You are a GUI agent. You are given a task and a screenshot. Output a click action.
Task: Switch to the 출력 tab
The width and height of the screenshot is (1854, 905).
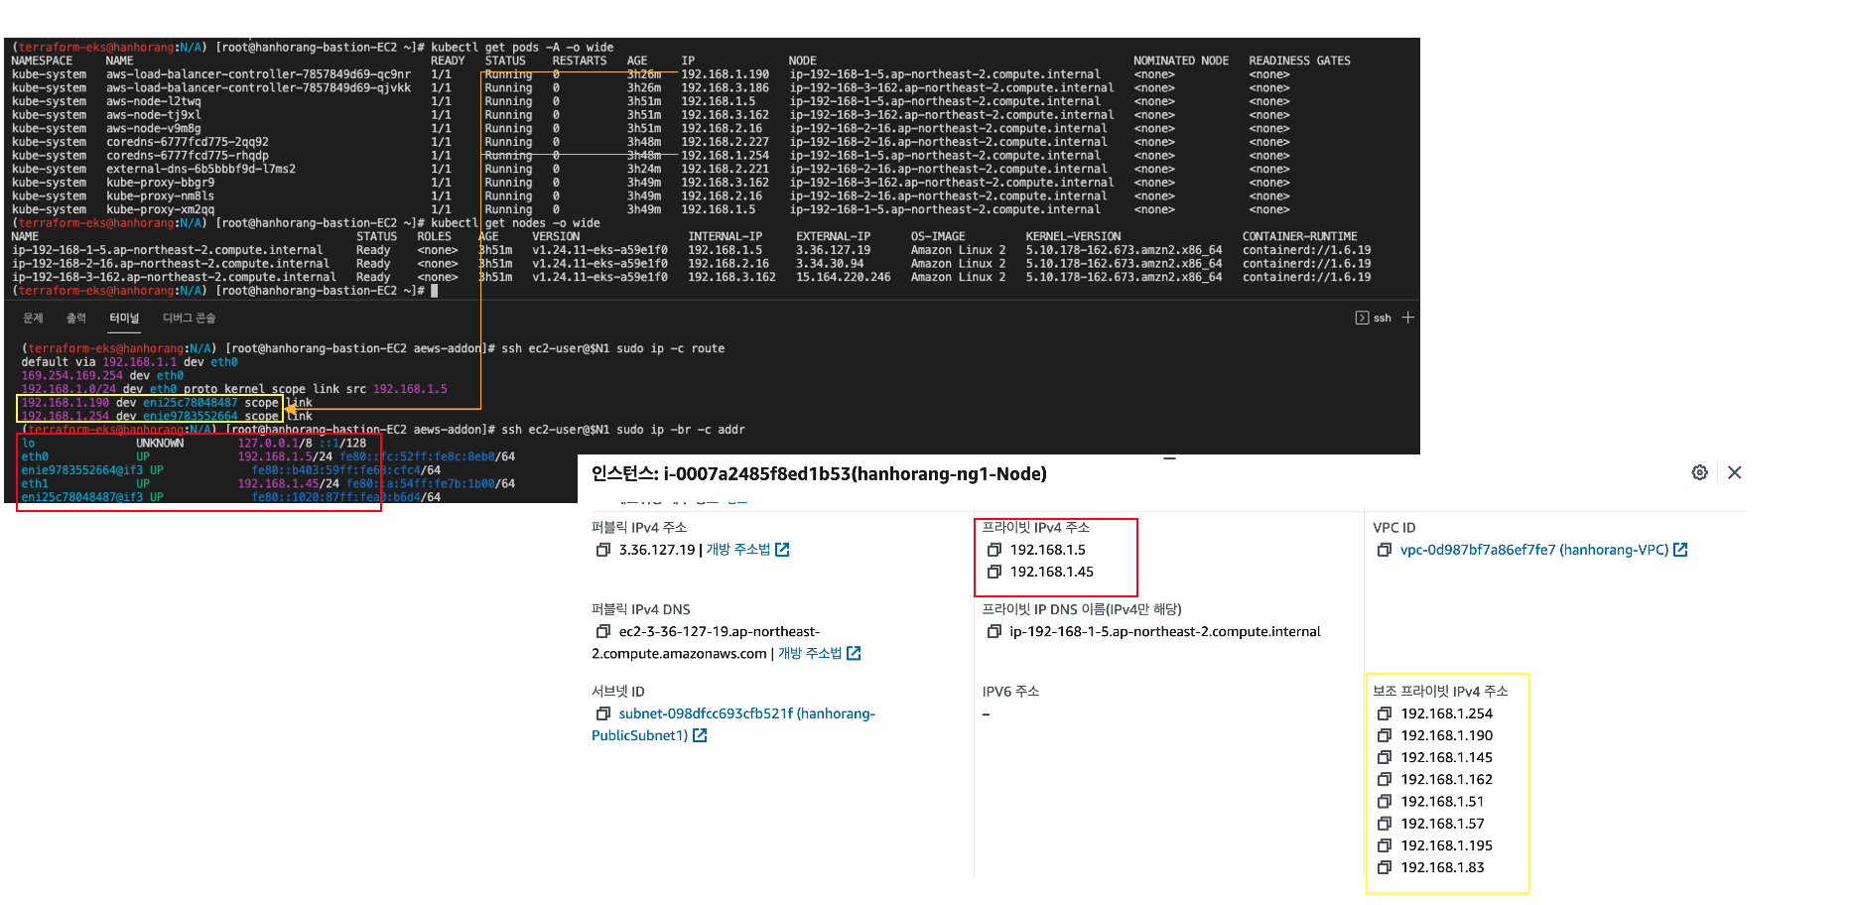(76, 318)
